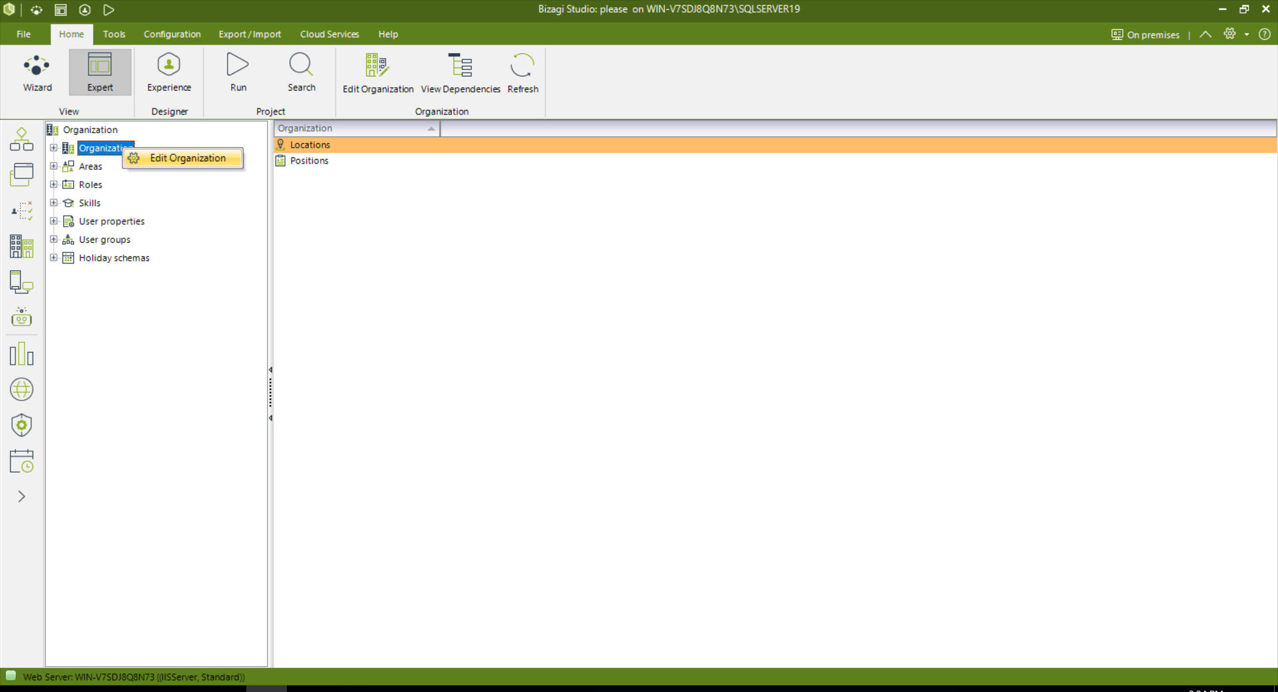1278x692 pixels.
Task: Open the Help tab
Action: (x=388, y=34)
